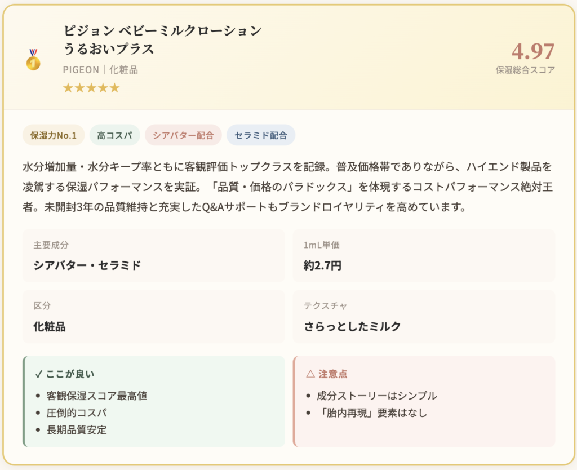
Task: Click the 客観保湿スコア最高値 bullet item
Action: point(97,396)
